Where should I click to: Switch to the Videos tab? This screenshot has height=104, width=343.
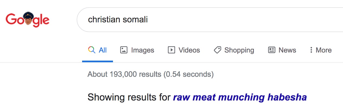pyautogui.click(x=184, y=50)
